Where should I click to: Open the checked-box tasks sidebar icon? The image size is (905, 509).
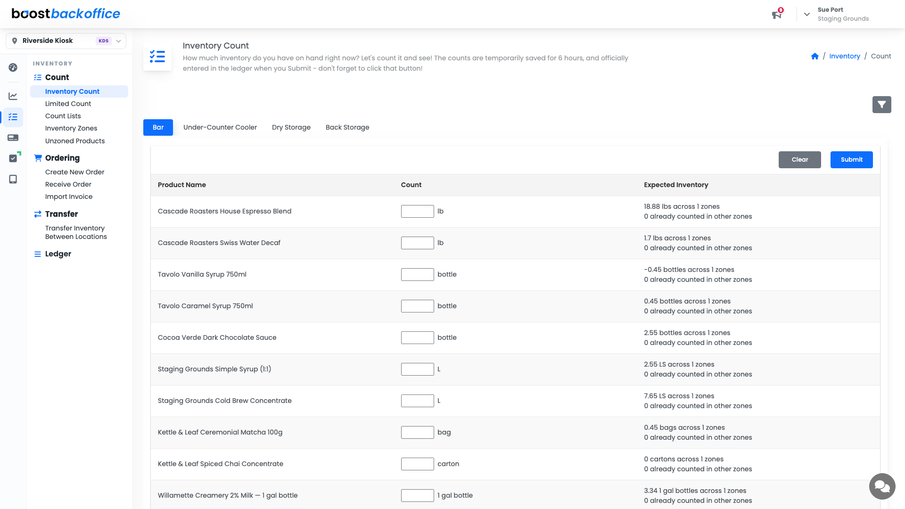(x=13, y=158)
